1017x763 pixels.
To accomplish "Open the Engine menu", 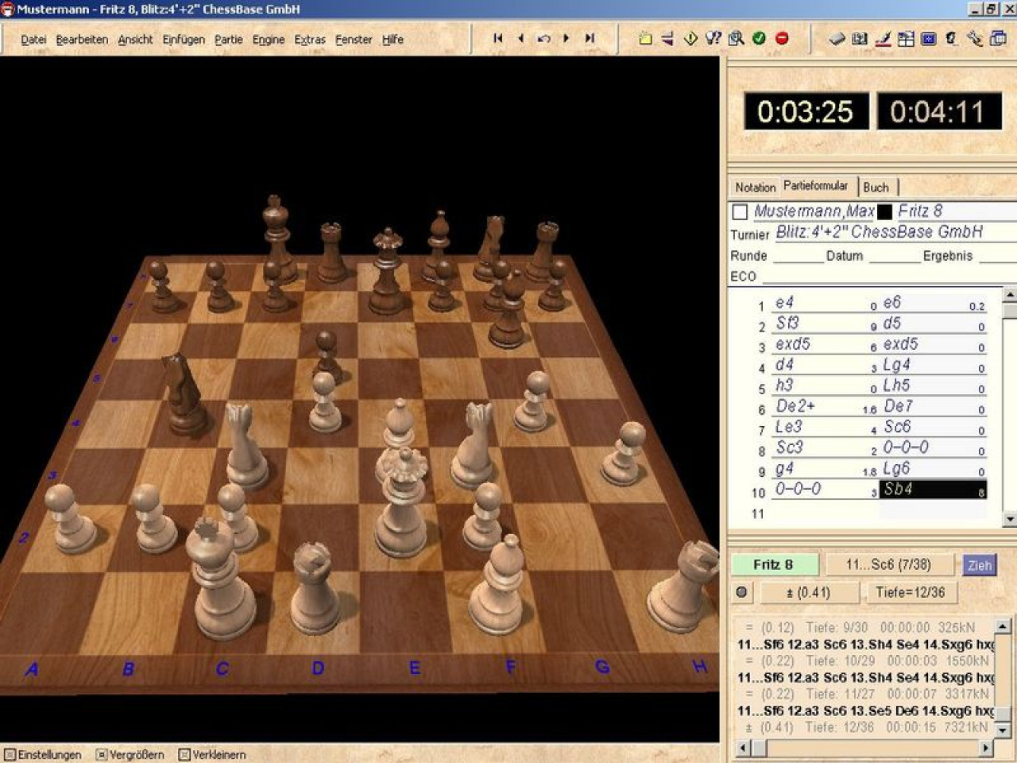I will click(x=269, y=40).
